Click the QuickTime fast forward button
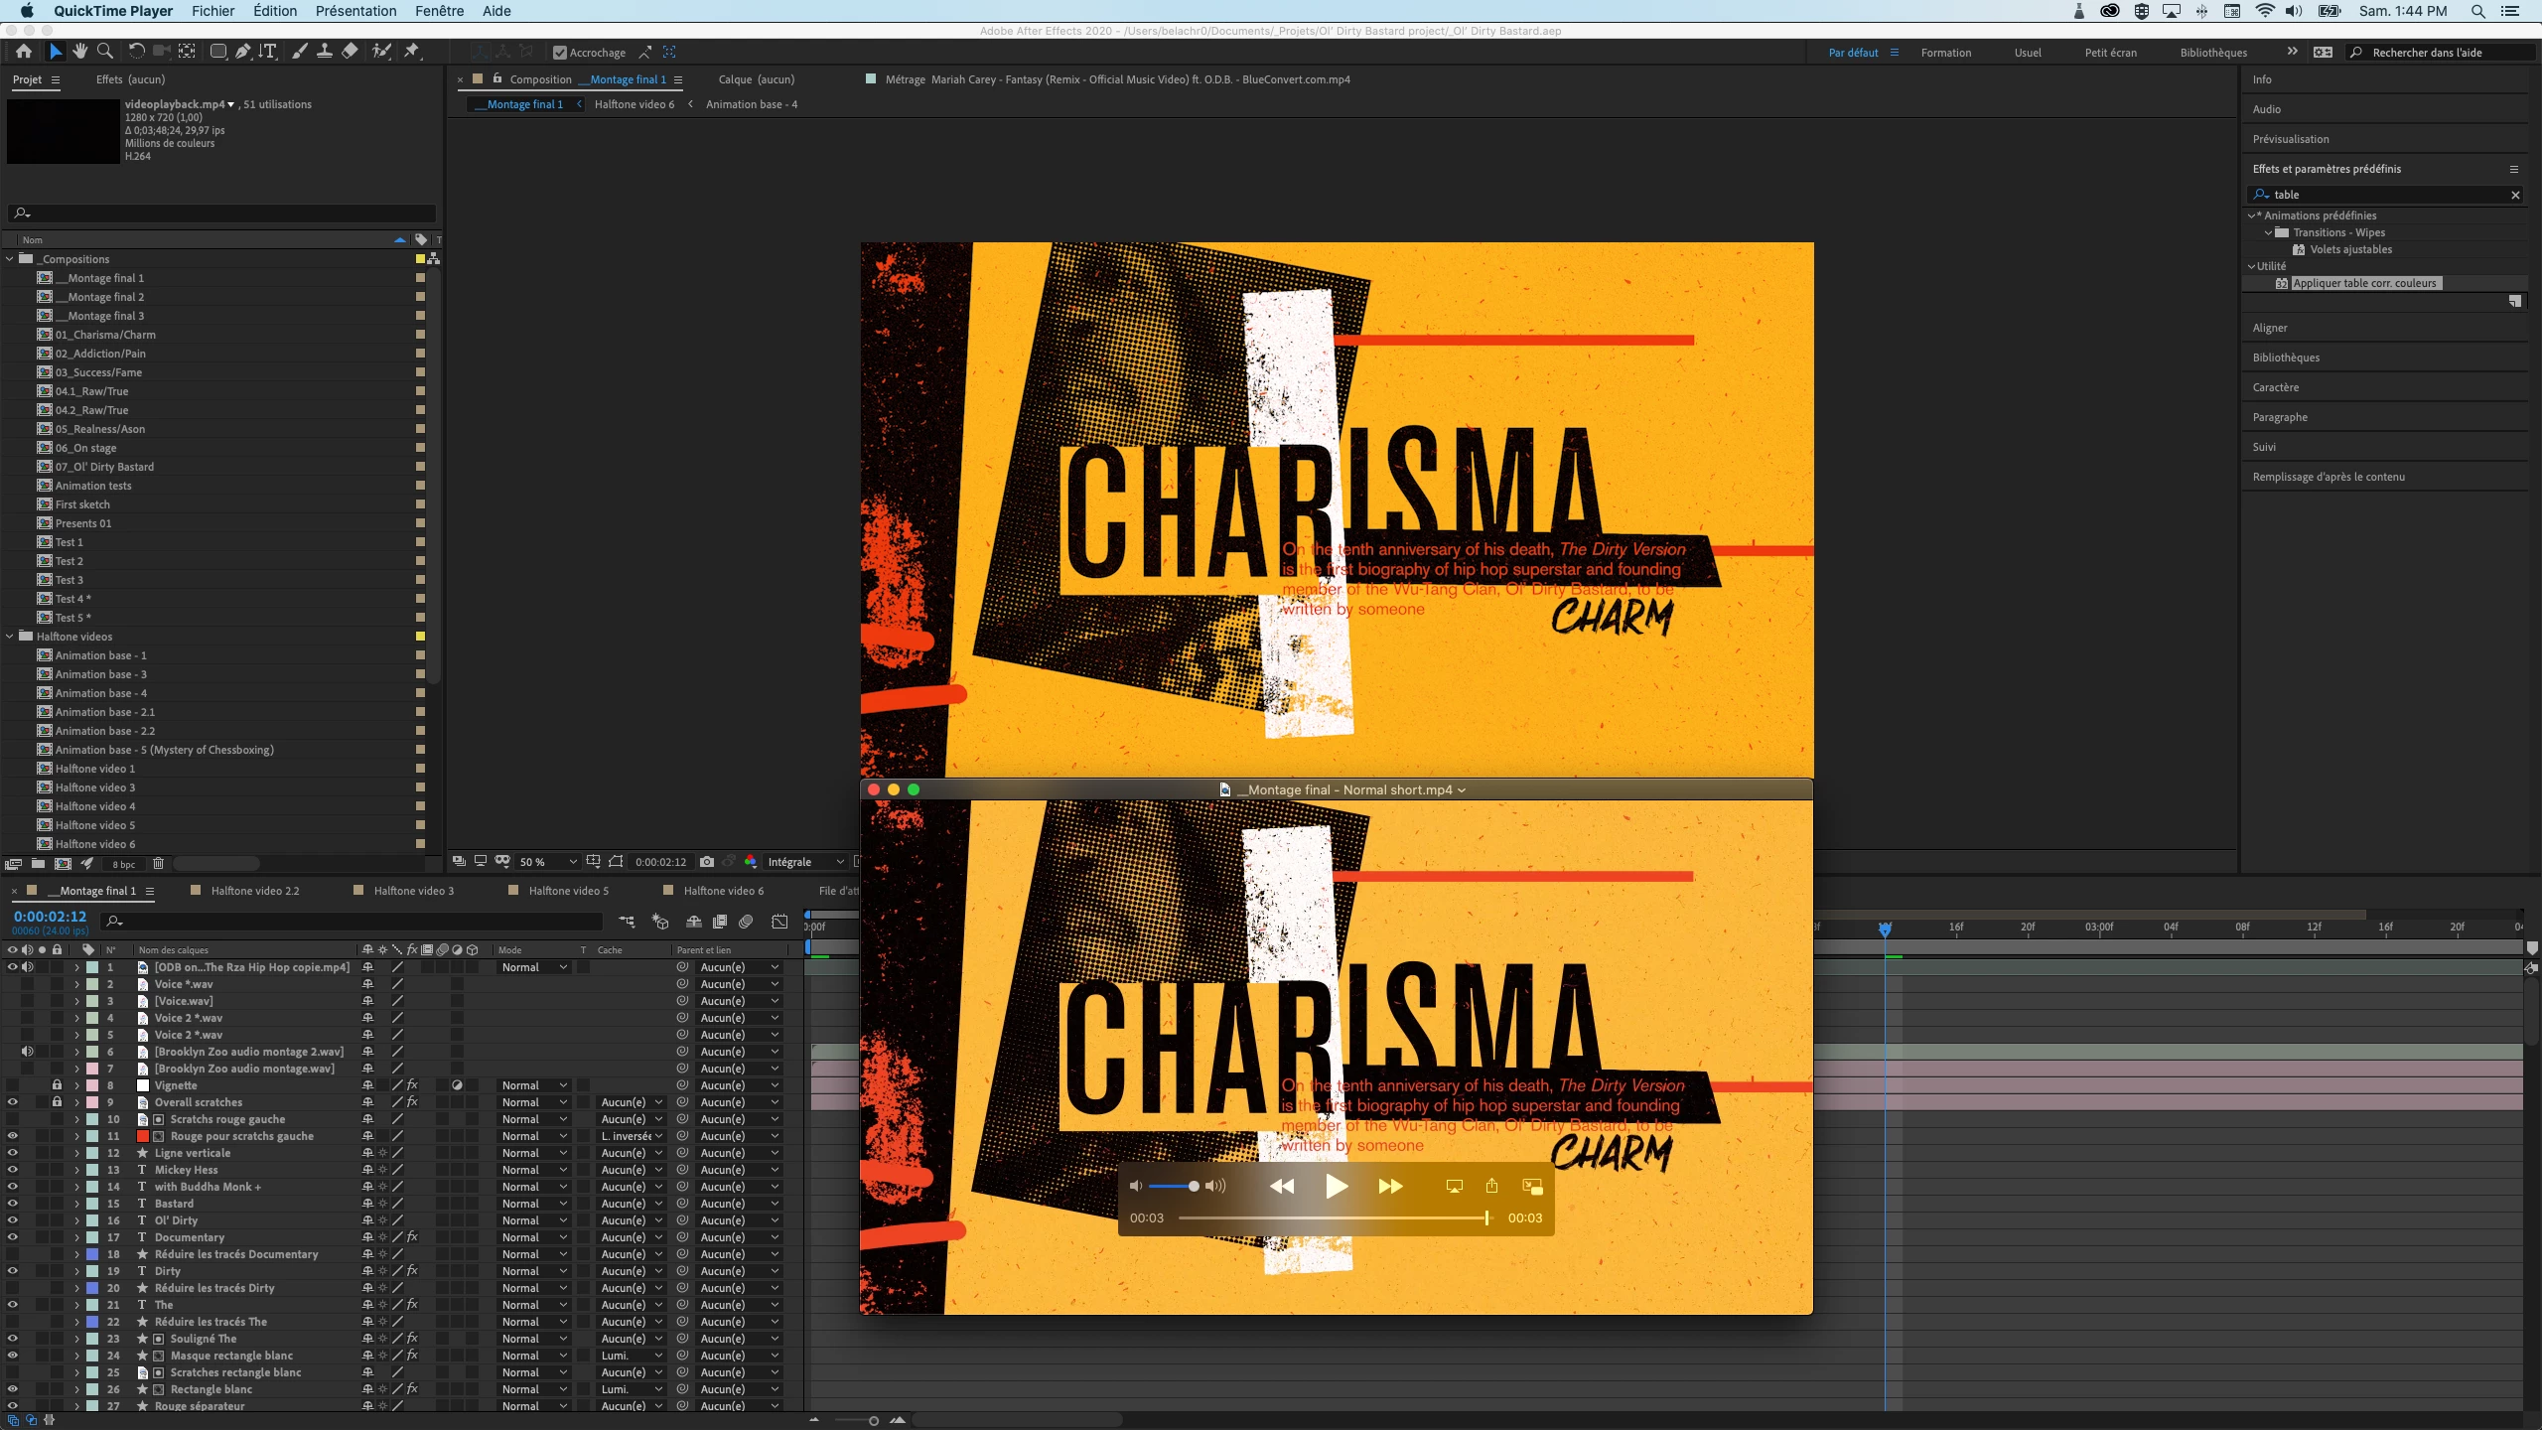The height and width of the screenshot is (1430, 2542). coord(1390,1186)
